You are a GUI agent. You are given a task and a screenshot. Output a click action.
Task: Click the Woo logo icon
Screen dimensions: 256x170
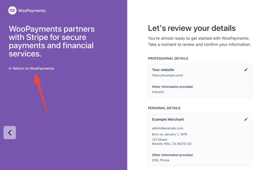click(x=12, y=11)
